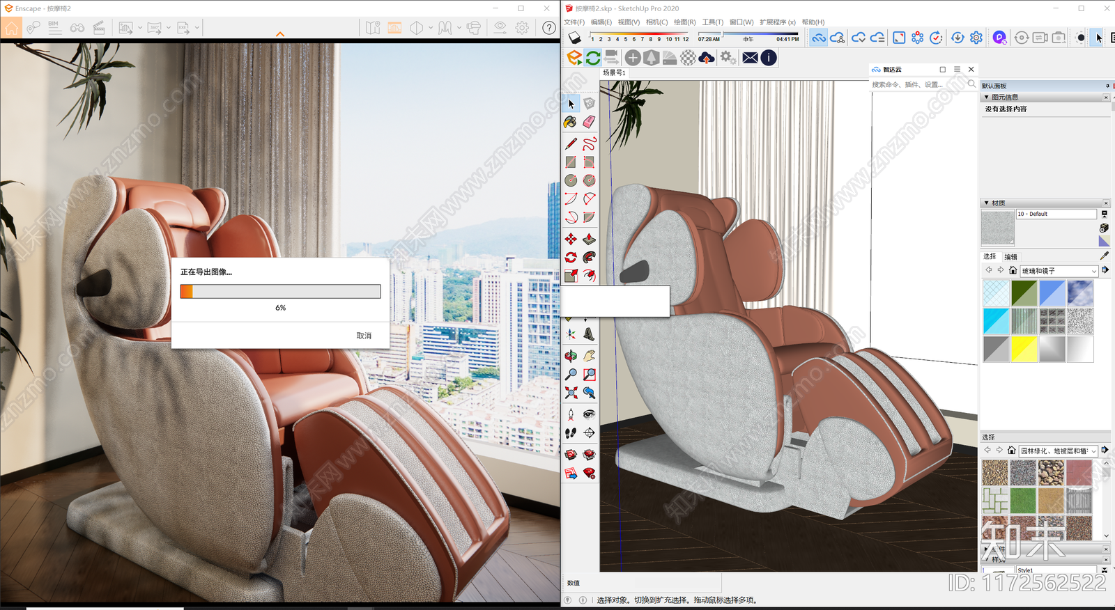Select the Rotate tool
Viewport: 1115px width, 610px height.
[571, 258]
